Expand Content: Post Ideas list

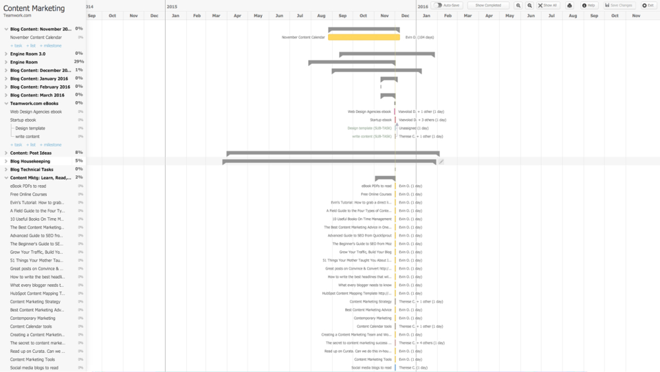6,153
